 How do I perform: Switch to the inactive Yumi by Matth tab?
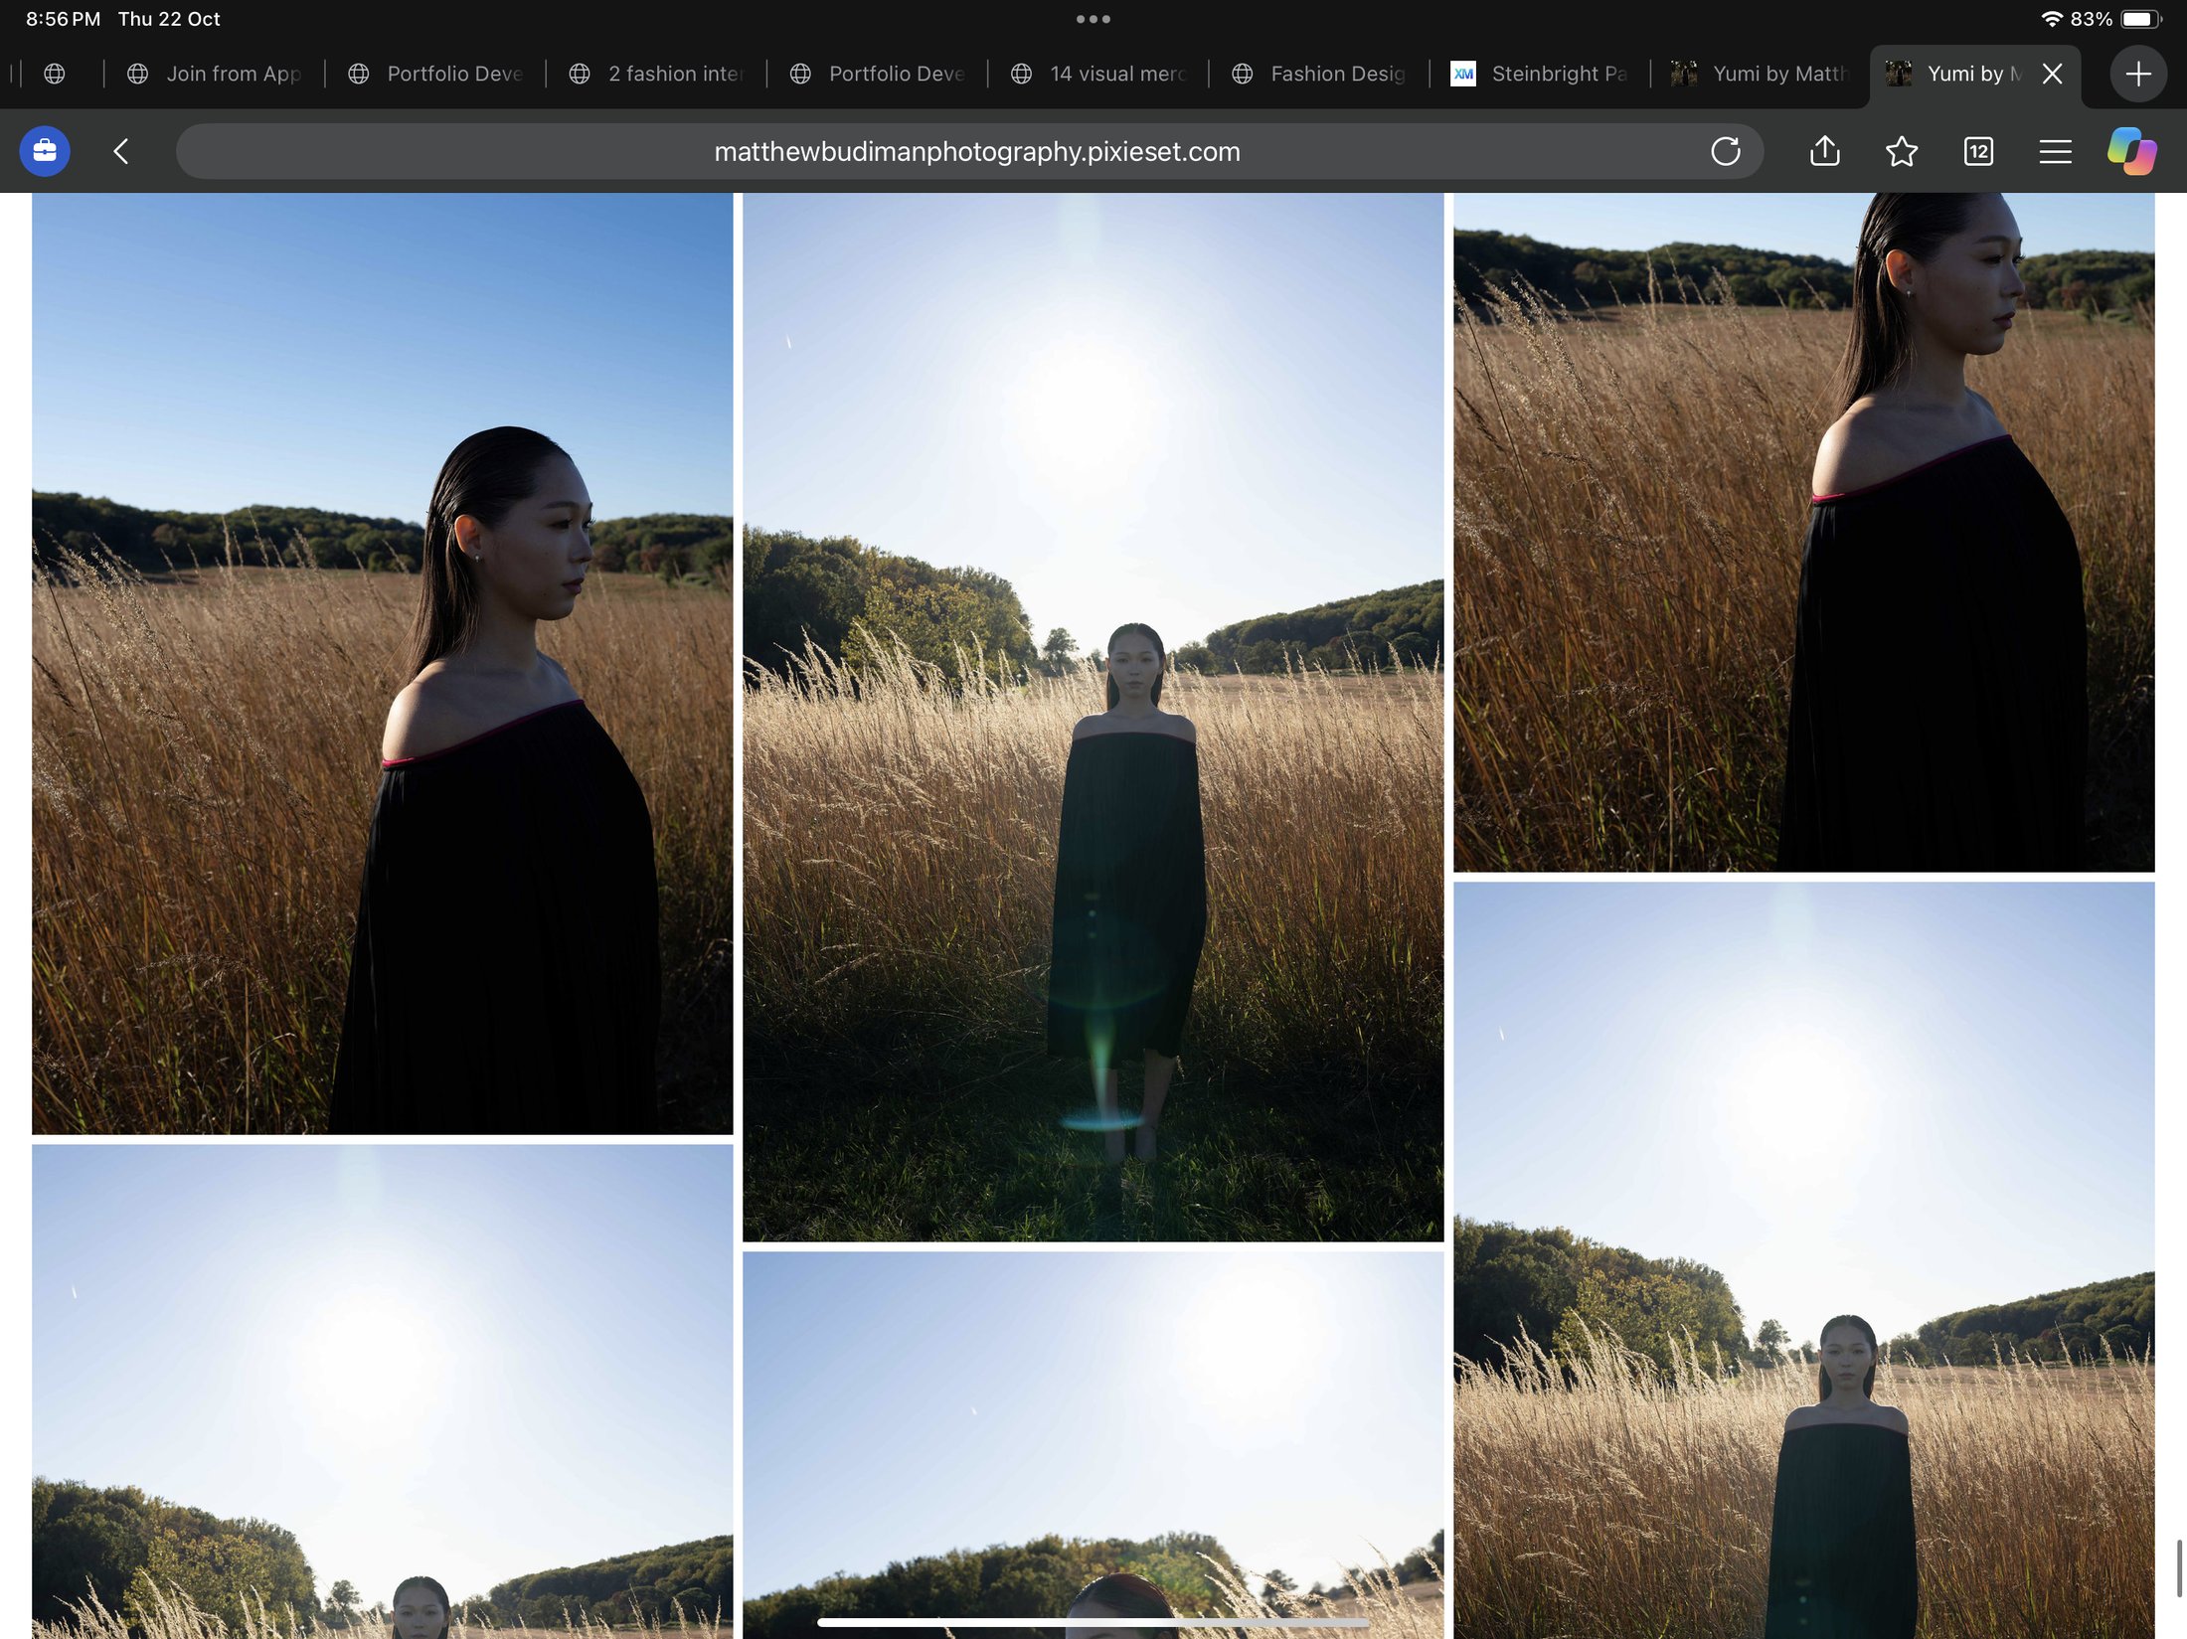[x=1760, y=74]
